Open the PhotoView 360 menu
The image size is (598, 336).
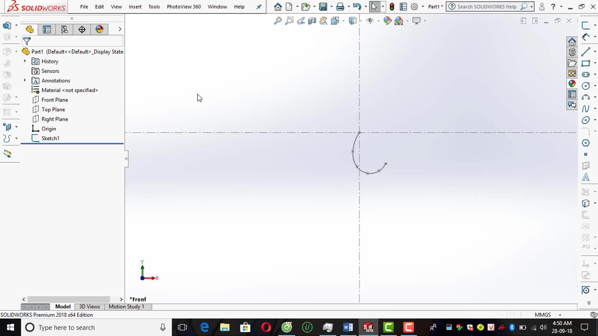pos(184,7)
